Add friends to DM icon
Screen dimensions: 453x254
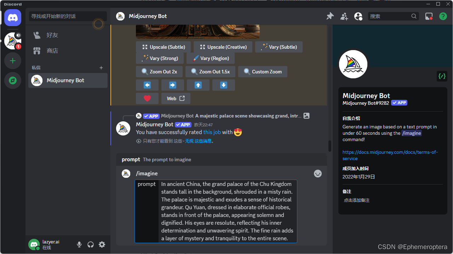click(344, 16)
